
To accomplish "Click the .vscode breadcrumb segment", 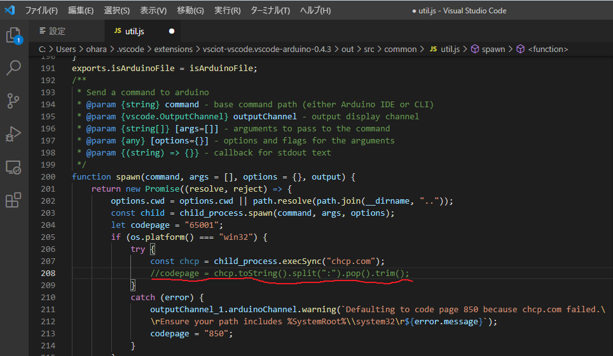I will point(130,49).
